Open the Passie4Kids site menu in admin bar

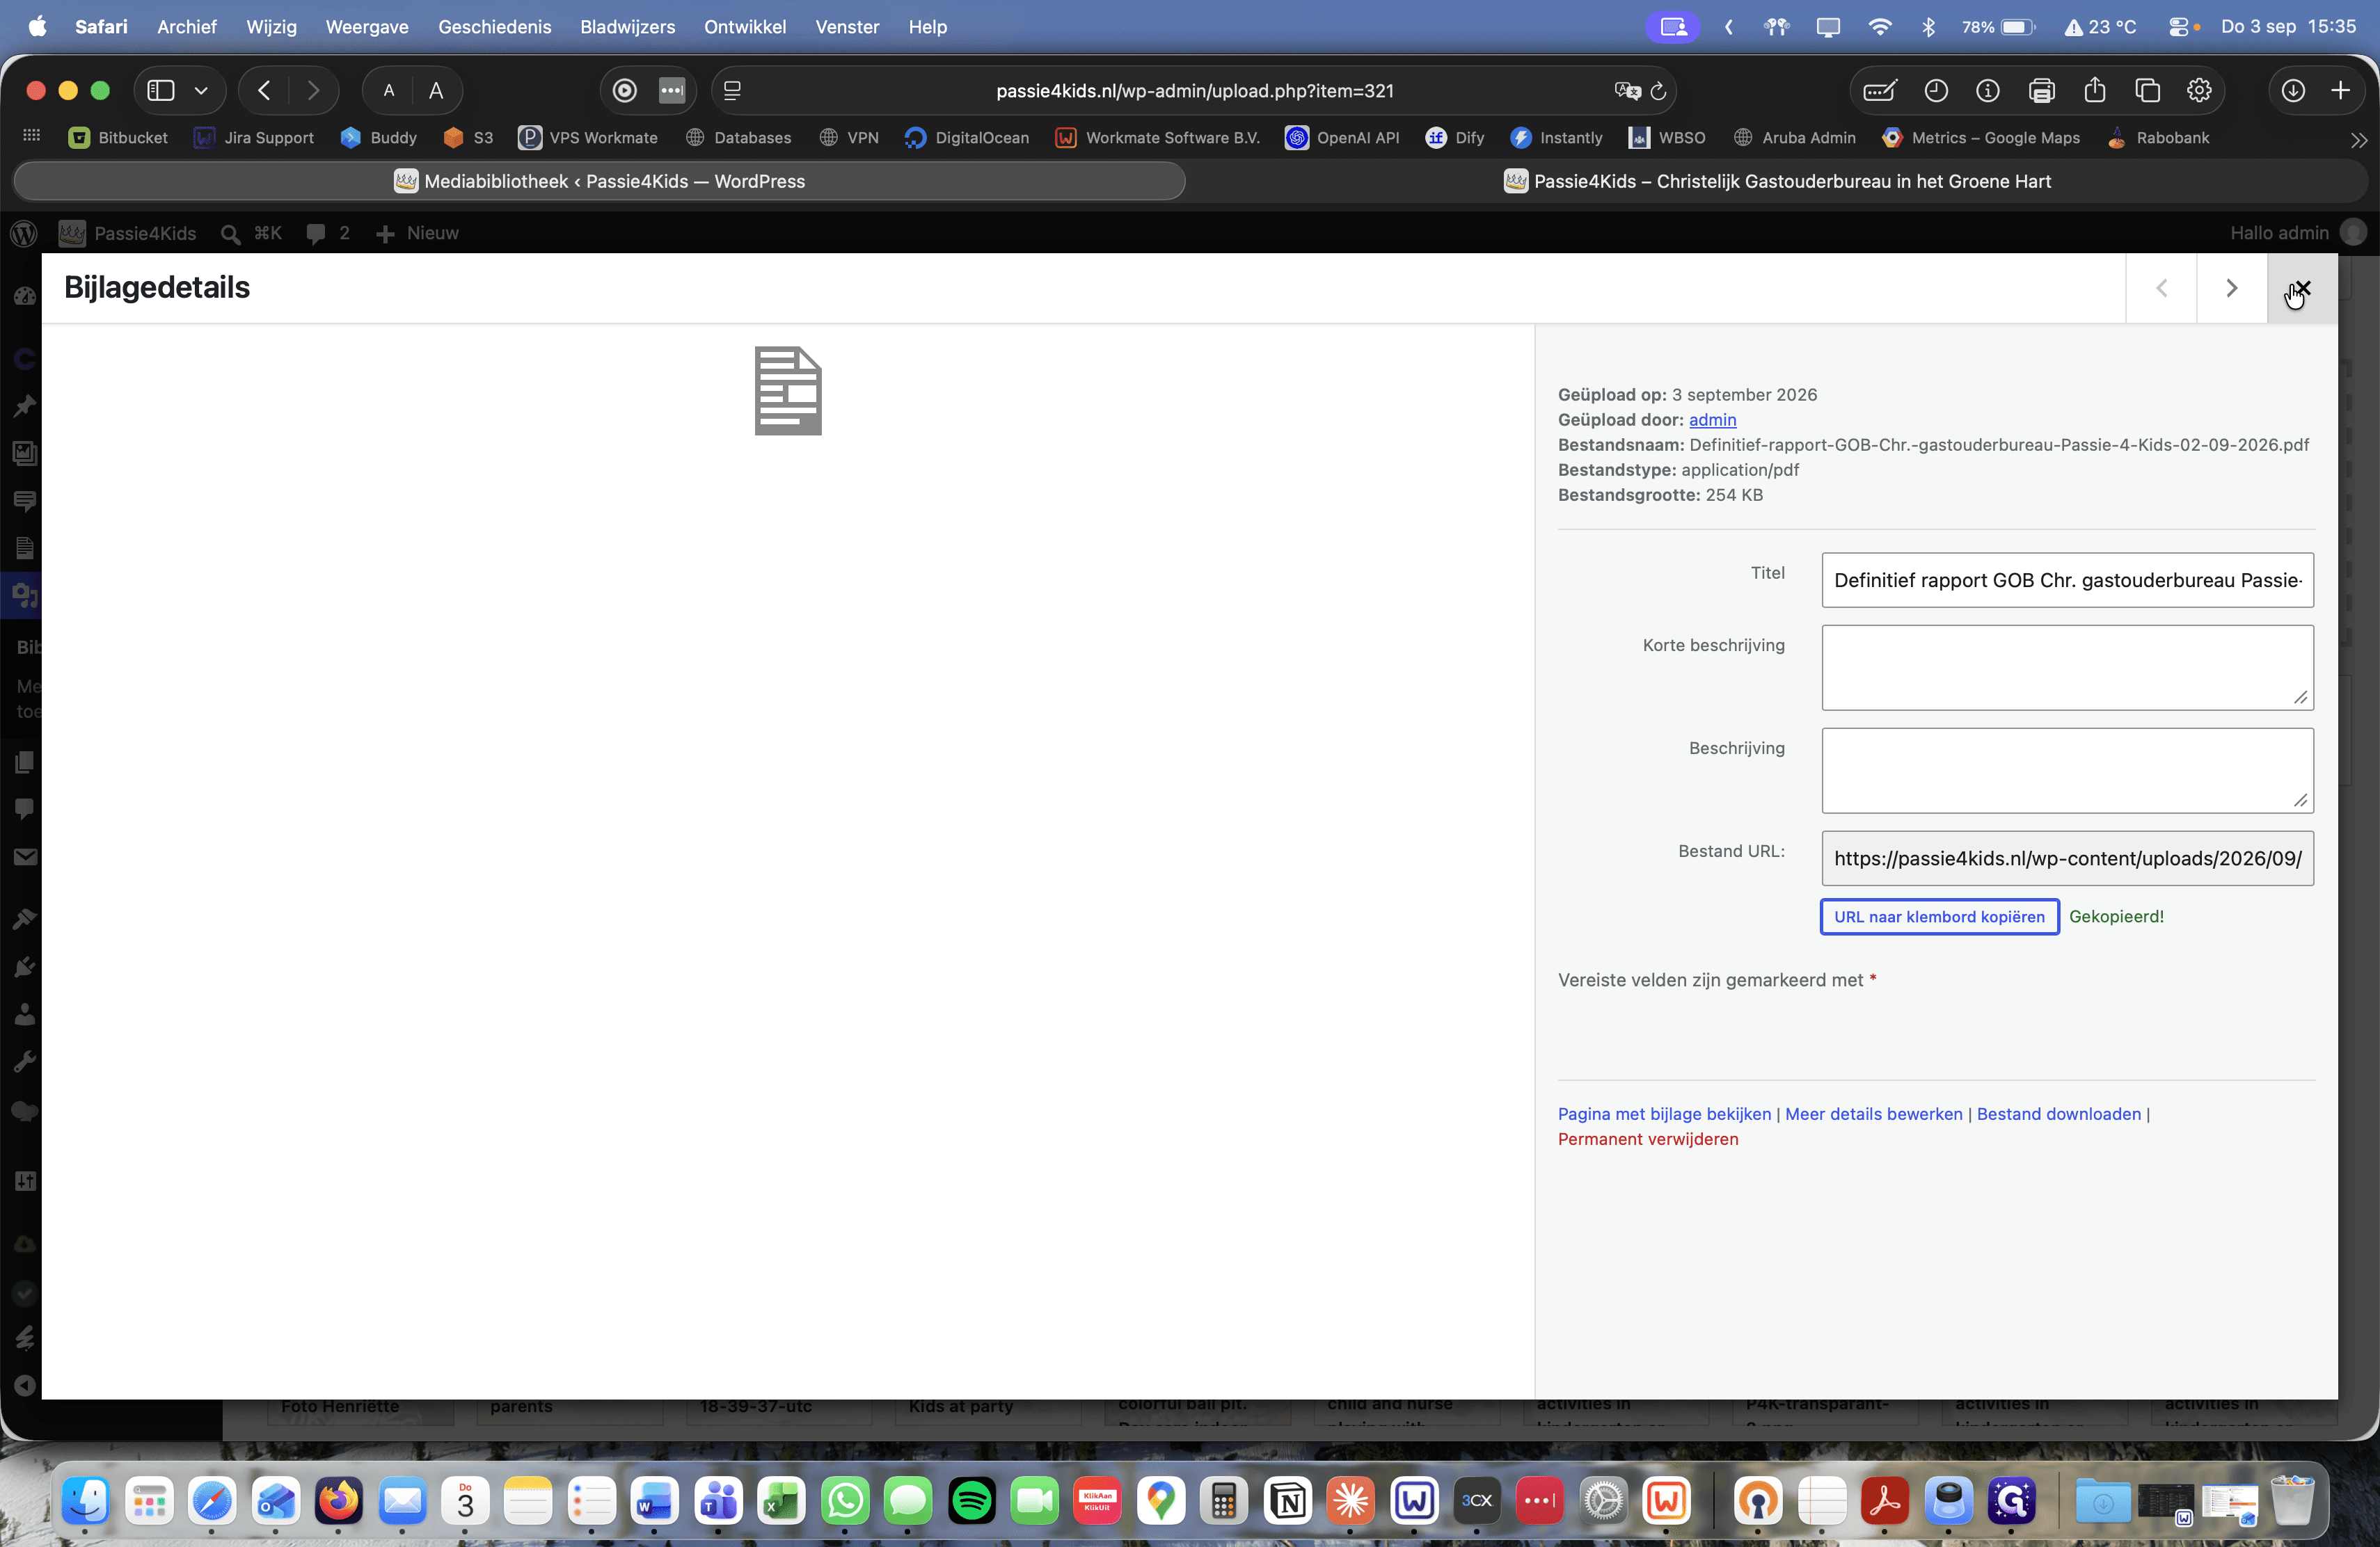point(127,233)
